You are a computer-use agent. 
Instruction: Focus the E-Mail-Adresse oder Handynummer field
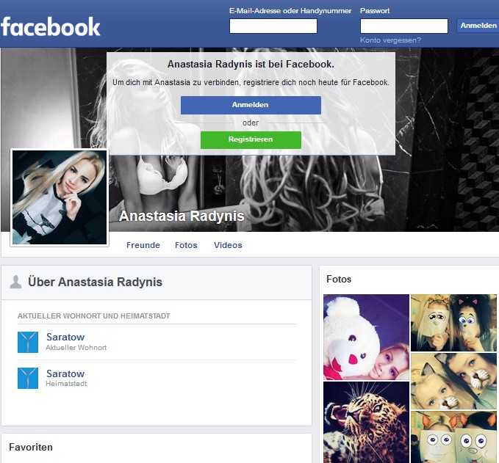coord(273,26)
